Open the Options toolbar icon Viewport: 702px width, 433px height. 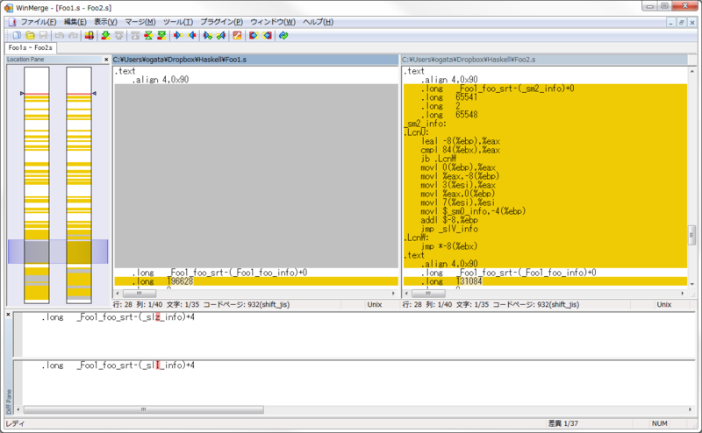click(237, 35)
